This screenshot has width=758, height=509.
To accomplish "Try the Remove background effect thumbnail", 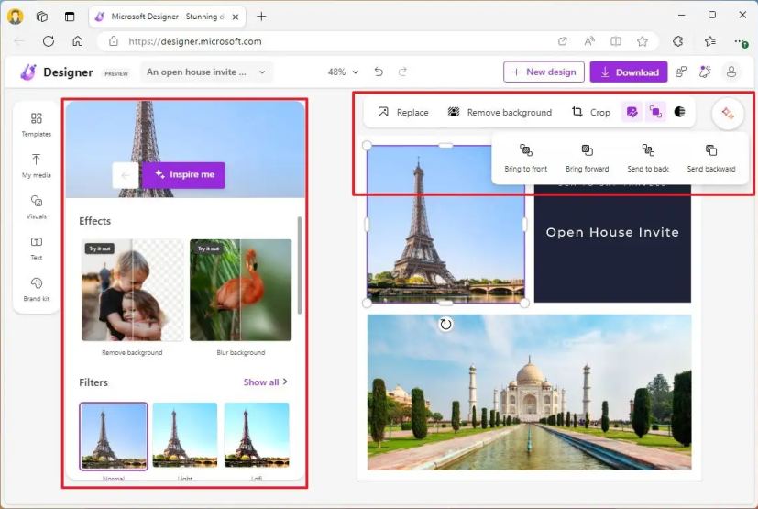I will point(133,290).
